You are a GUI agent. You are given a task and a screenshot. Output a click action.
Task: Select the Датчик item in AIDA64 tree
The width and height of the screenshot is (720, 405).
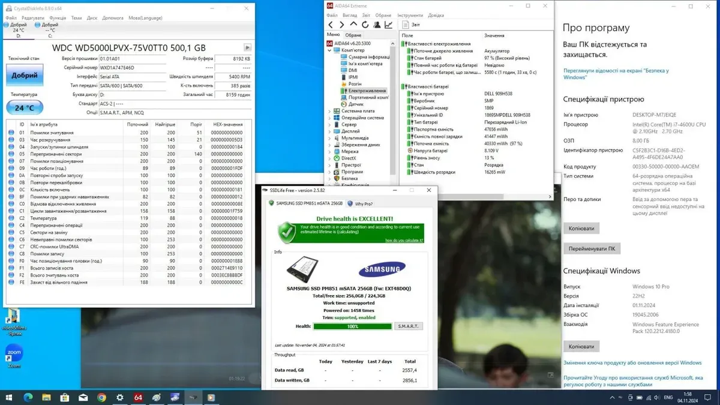pyautogui.click(x=356, y=104)
